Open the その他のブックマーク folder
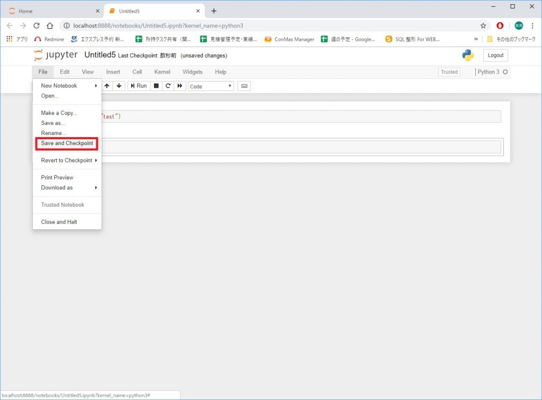Image resolution: width=542 pixels, height=400 pixels. coord(511,39)
